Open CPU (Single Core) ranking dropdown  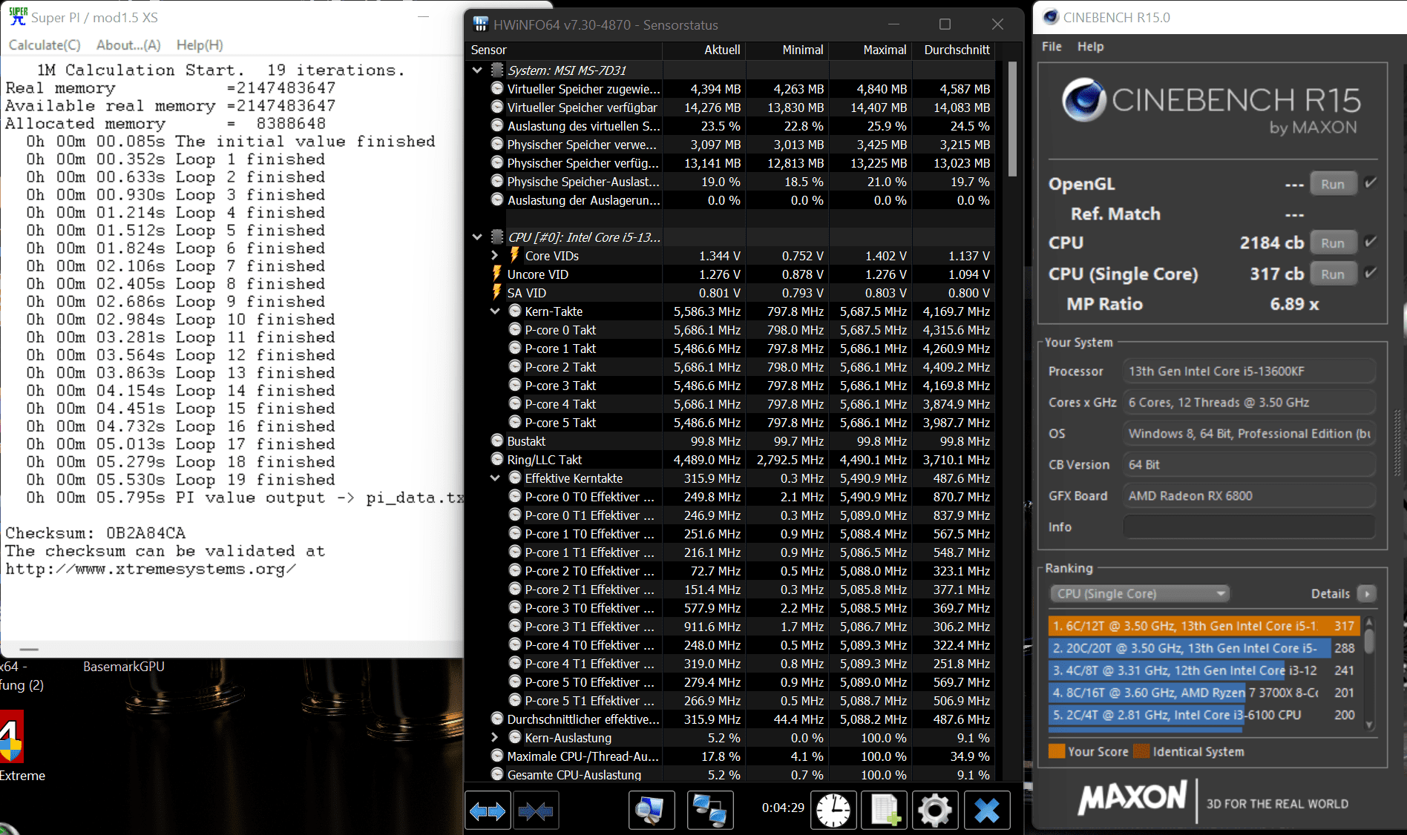click(x=1140, y=593)
